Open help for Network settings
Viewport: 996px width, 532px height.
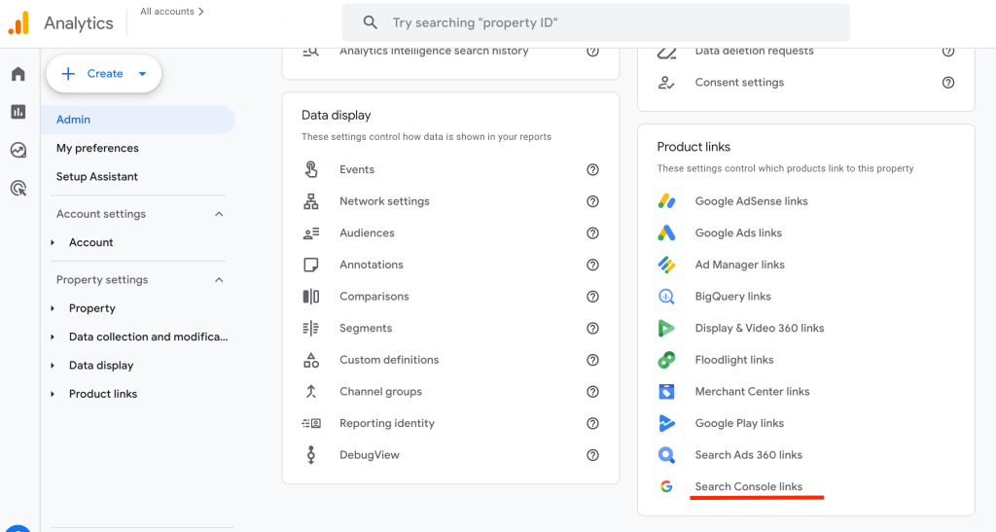592,201
